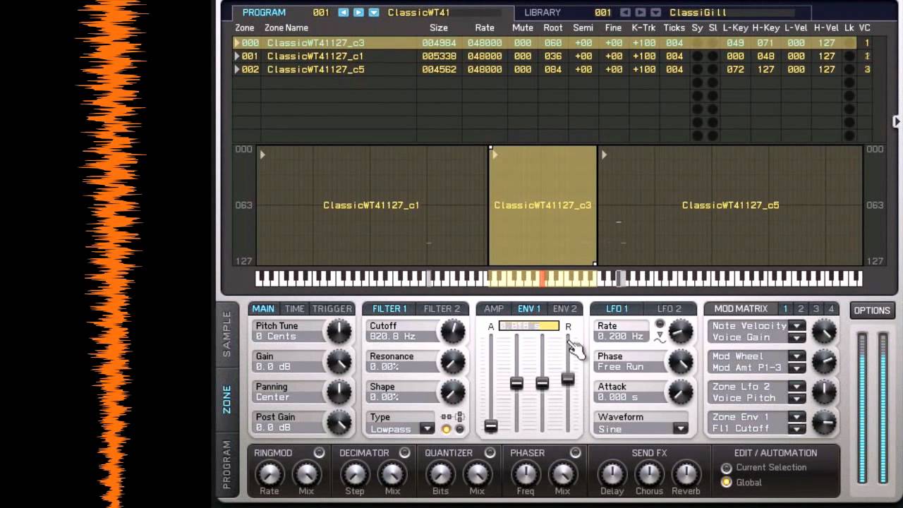Enable the DECIMATOR effect
This screenshot has width=903, height=508.
(x=405, y=452)
